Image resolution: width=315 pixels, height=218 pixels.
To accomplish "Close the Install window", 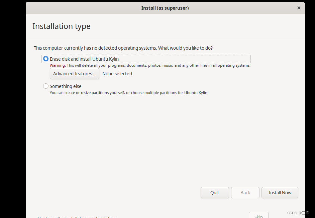I will (299, 8).
